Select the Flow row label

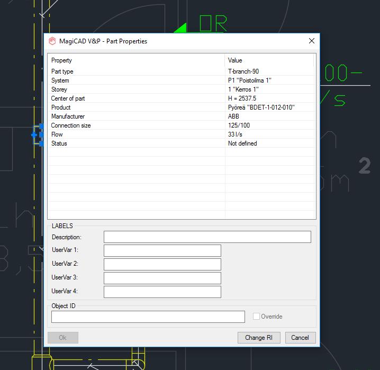point(57,134)
